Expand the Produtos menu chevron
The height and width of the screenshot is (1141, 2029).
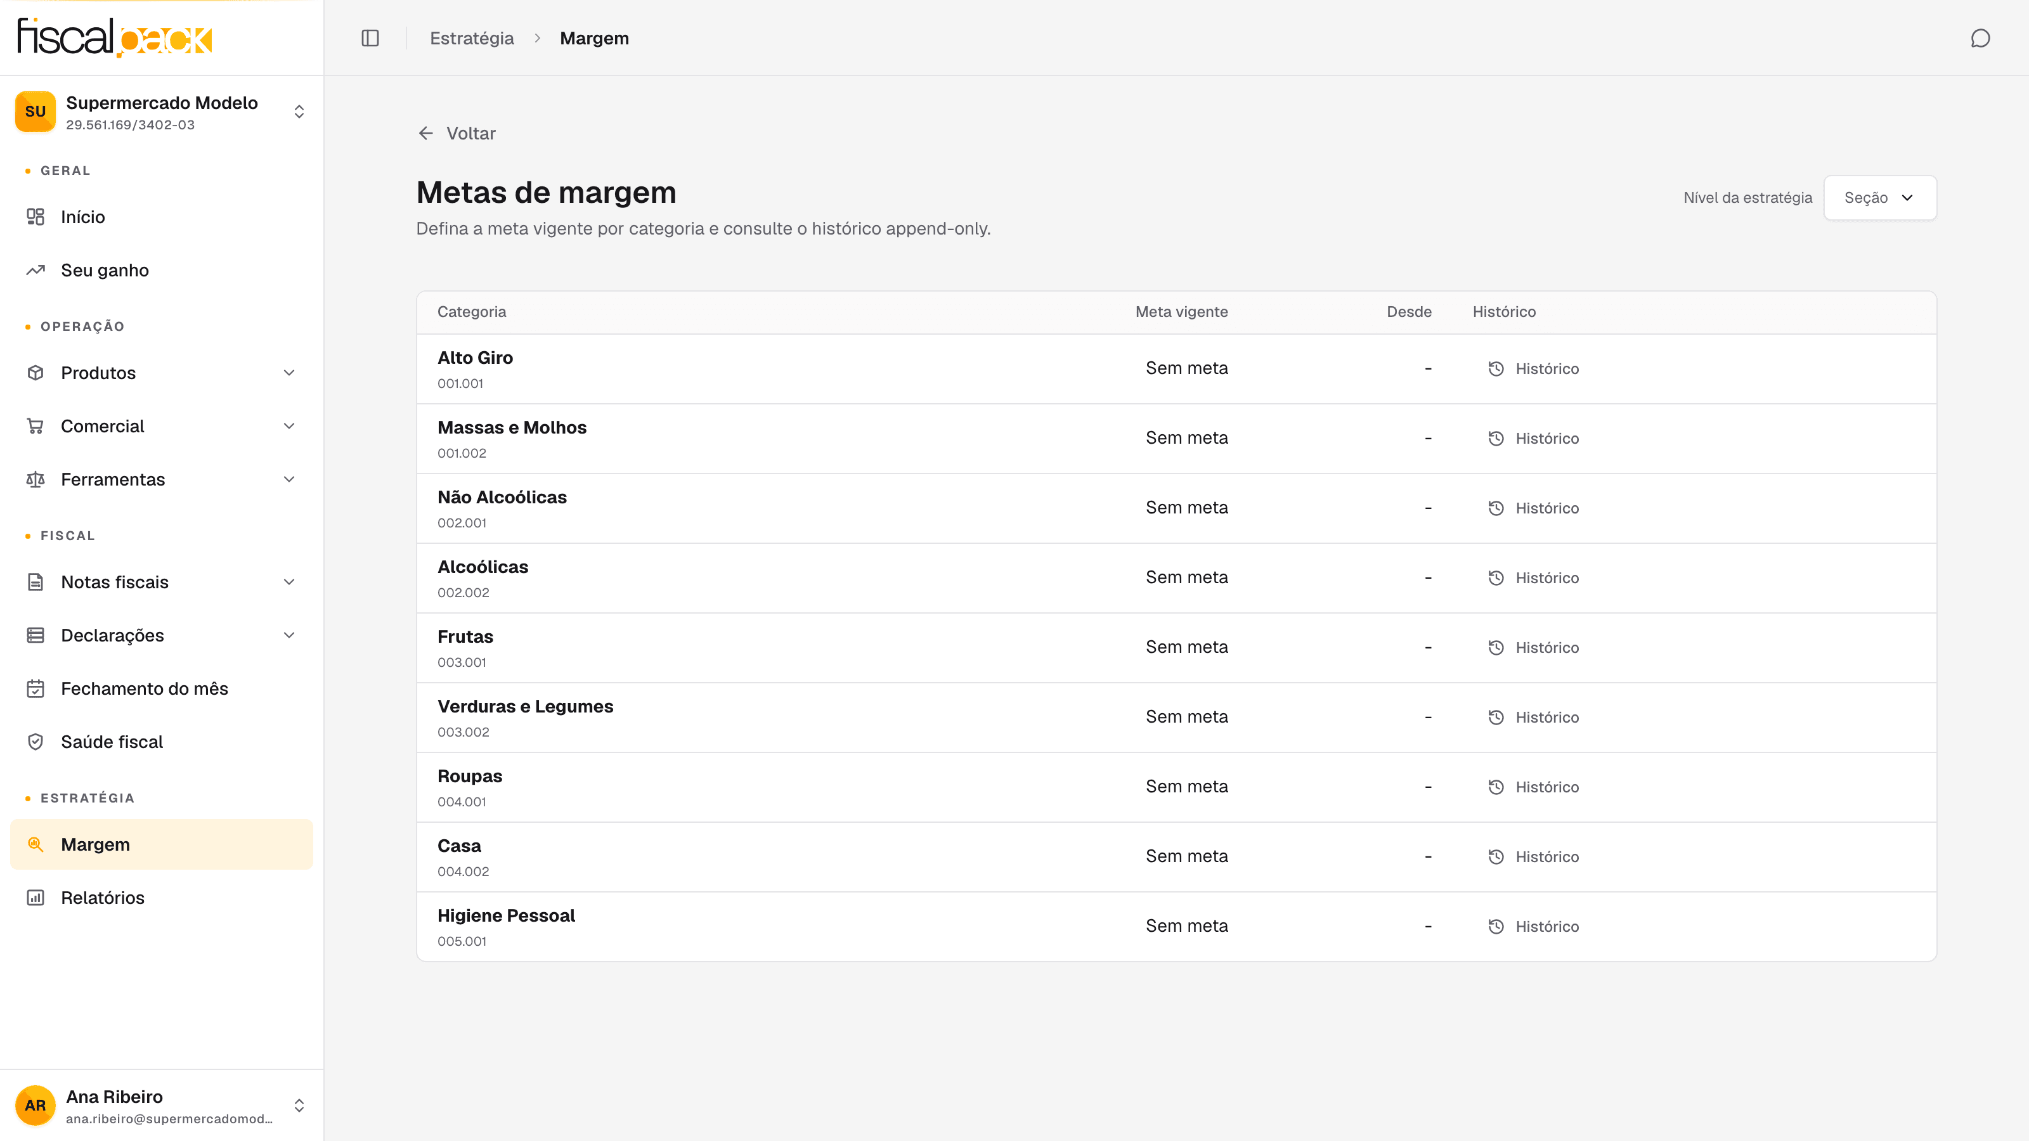coord(289,373)
